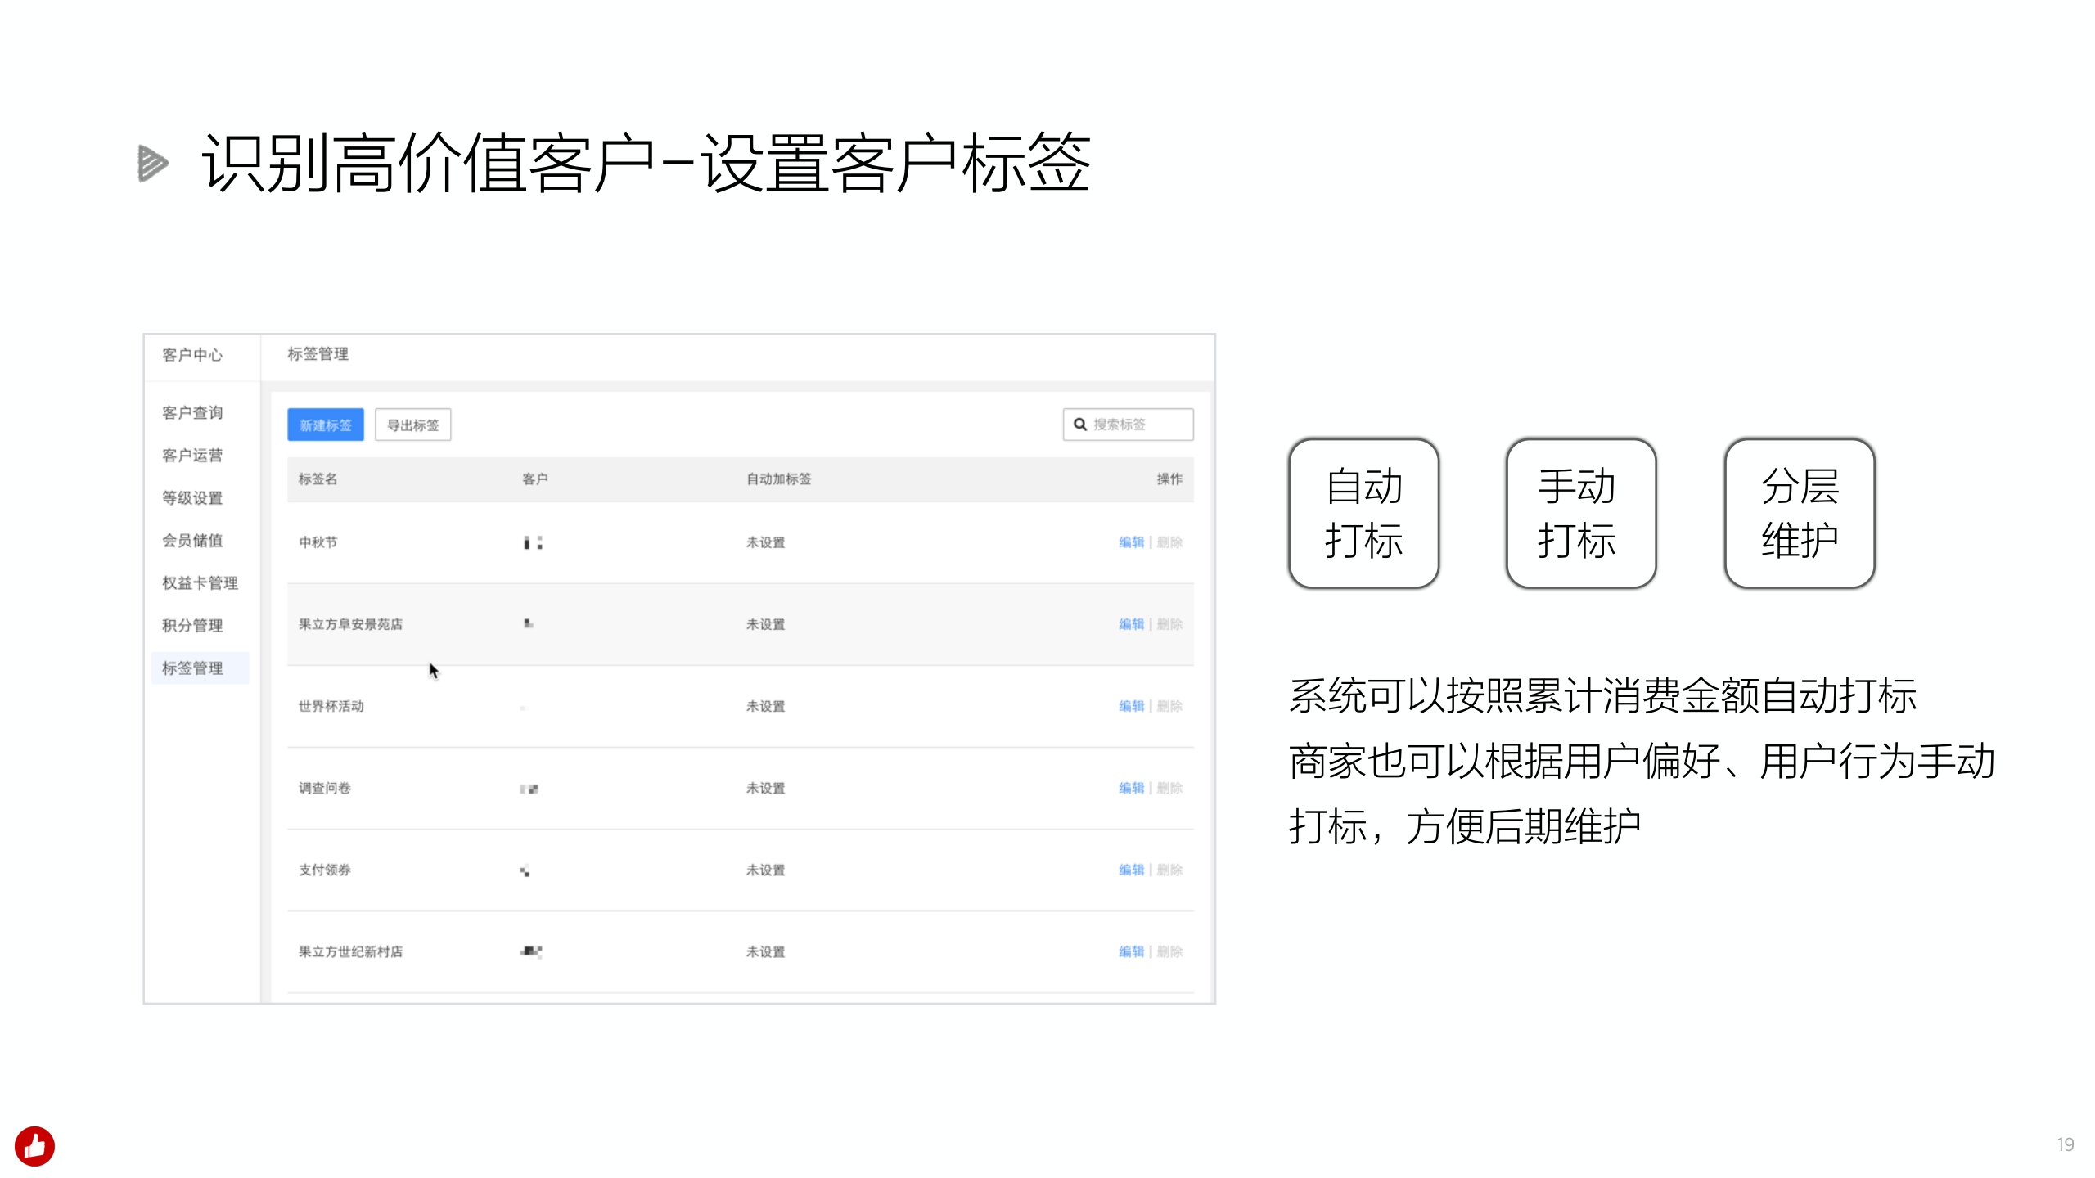Click the search magnifier icon in 搜索标签
Screen dimensions: 2095x1178
1079,425
